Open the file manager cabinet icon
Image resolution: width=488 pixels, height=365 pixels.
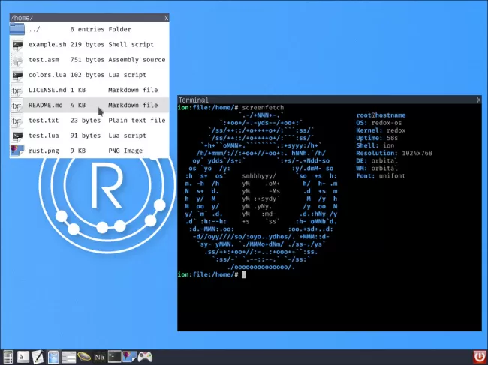tap(53, 357)
